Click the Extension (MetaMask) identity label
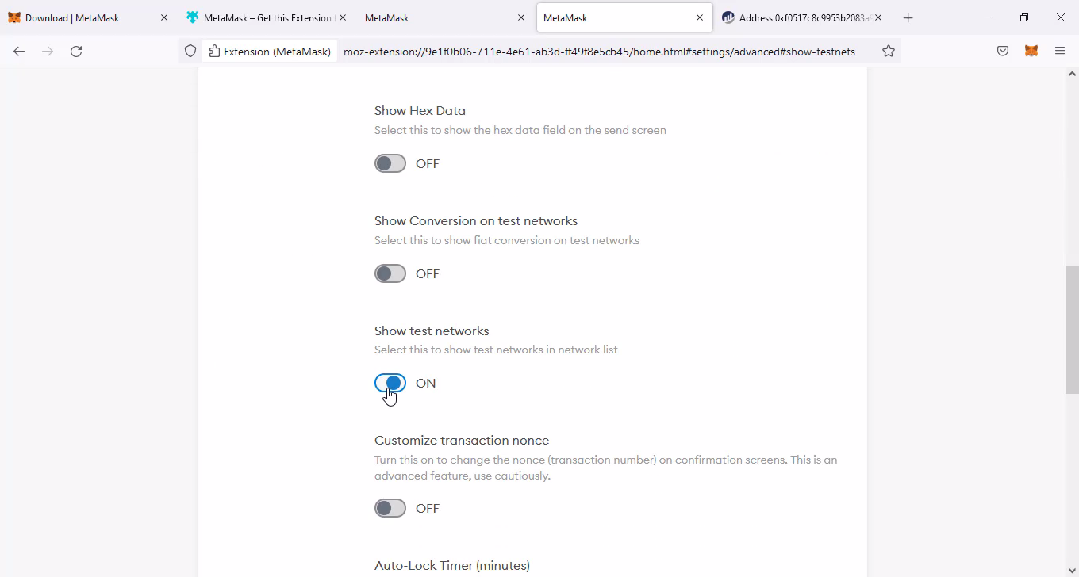 pyautogui.click(x=270, y=52)
